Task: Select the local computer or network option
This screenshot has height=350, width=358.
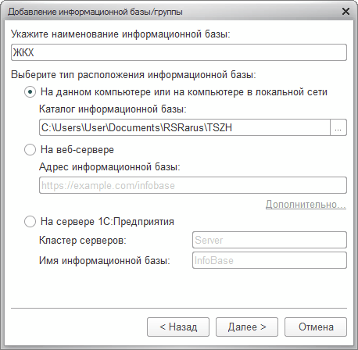Action: point(30,92)
